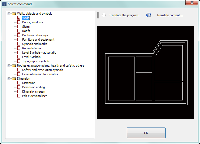Click the toolbar grip handle
The image size is (200, 144).
pyautogui.click(x=98, y=15)
